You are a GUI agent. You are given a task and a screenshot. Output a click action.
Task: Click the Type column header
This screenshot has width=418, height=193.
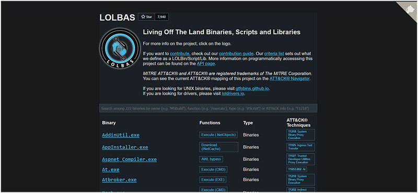click(x=248, y=123)
